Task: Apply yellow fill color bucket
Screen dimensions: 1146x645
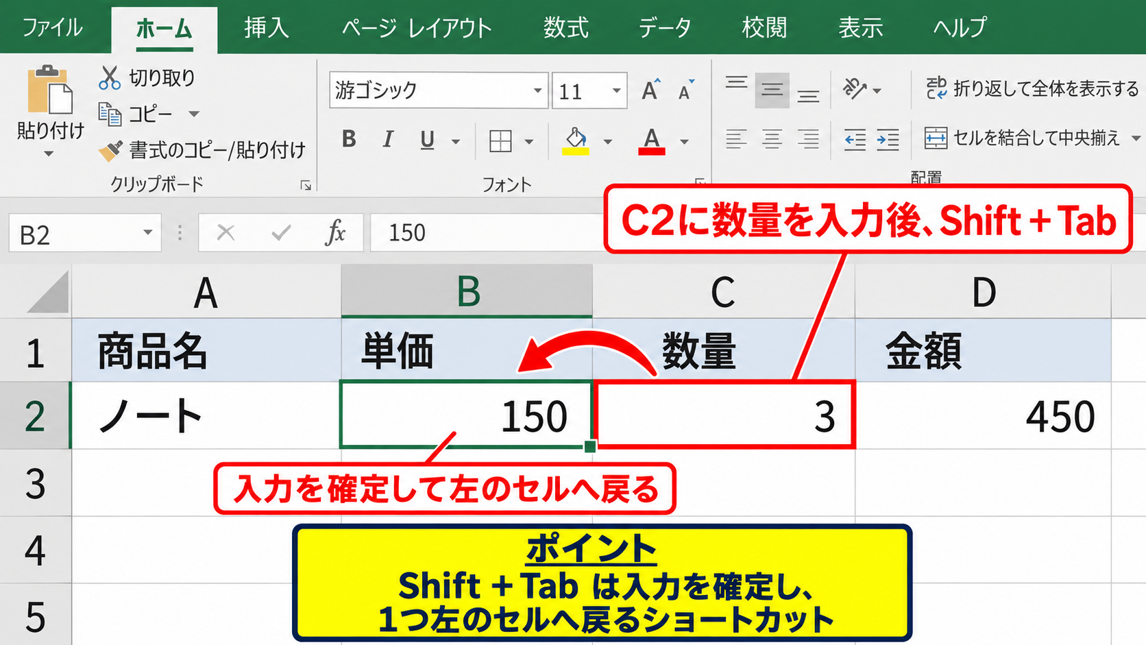Action: click(576, 141)
